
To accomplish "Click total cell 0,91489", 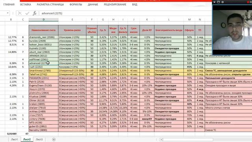I will pyautogui.click(x=11, y=134).
